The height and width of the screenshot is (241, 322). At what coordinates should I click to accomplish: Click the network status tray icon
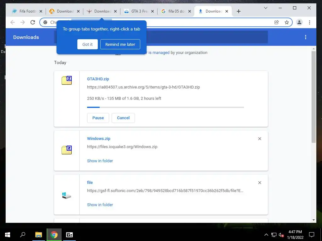(x=274, y=235)
